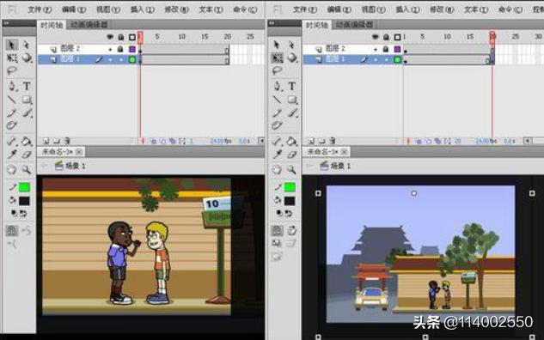Image resolution: width=544 pixels, height=340 pixels.
Task: Toggle all layers visibility eye in left timeline
Action: tap(110, 37)
